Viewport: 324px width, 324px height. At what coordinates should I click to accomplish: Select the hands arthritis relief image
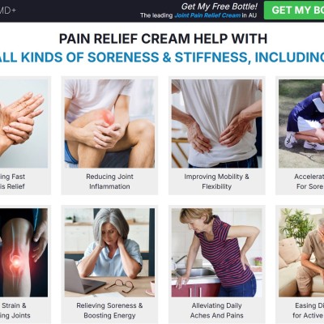coord(23,124)
